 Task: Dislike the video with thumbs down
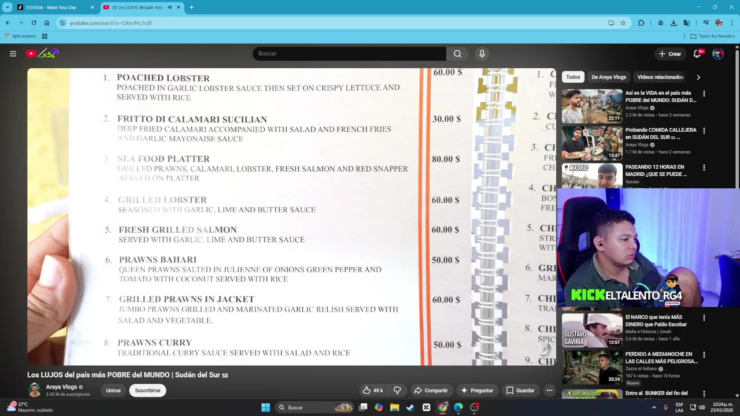click(397, 391)
